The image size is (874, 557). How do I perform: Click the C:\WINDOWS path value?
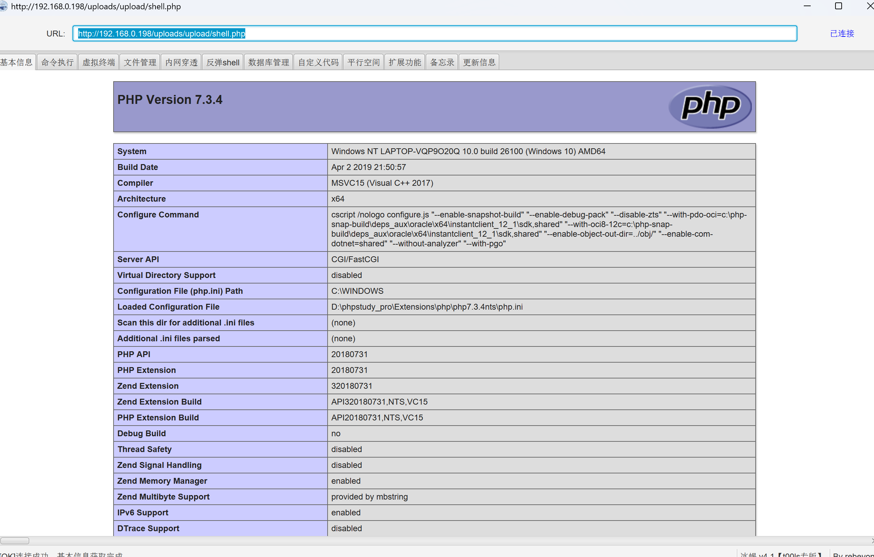click(357, 291)
